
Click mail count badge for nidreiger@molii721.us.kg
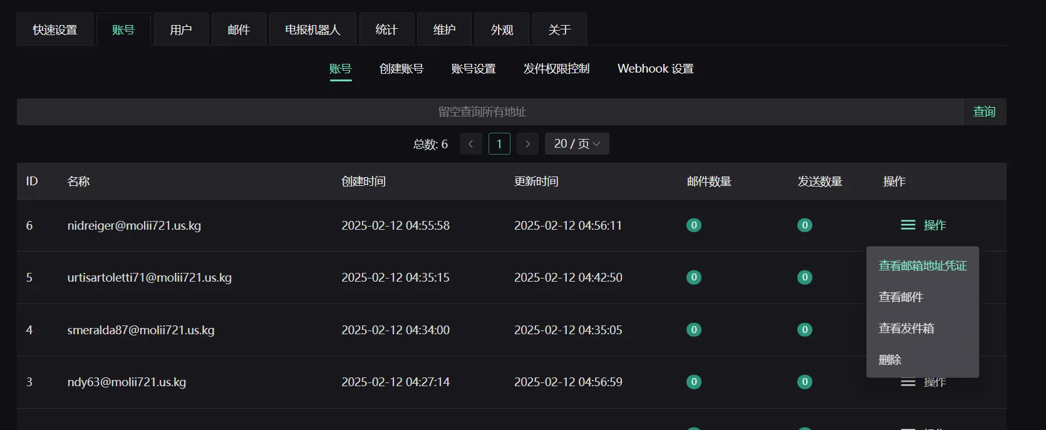tap(694, 225)
